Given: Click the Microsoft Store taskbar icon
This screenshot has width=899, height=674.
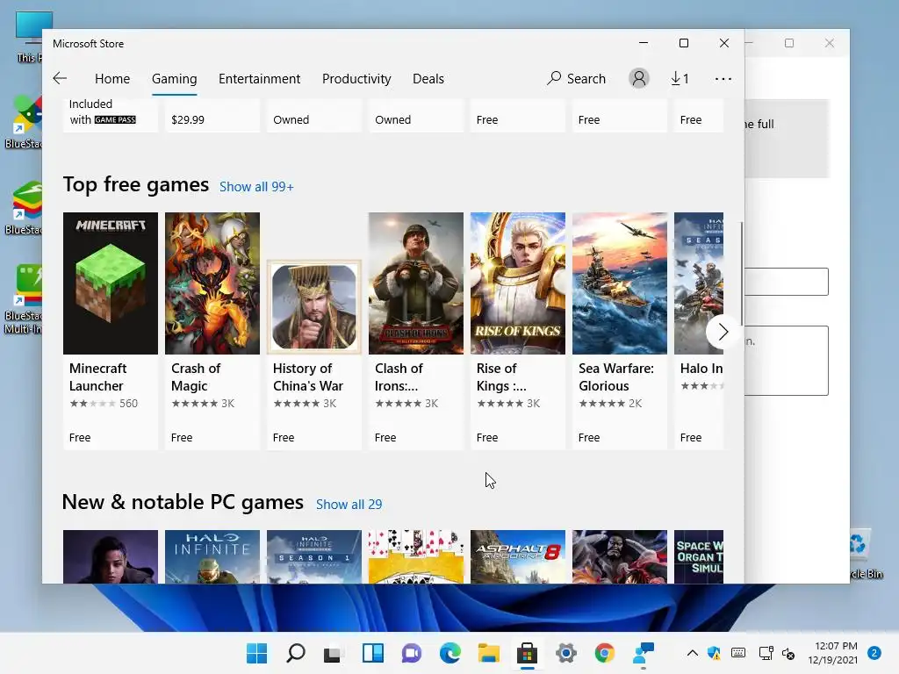Looking at the screenshot, I should click(x=527, y=653).
